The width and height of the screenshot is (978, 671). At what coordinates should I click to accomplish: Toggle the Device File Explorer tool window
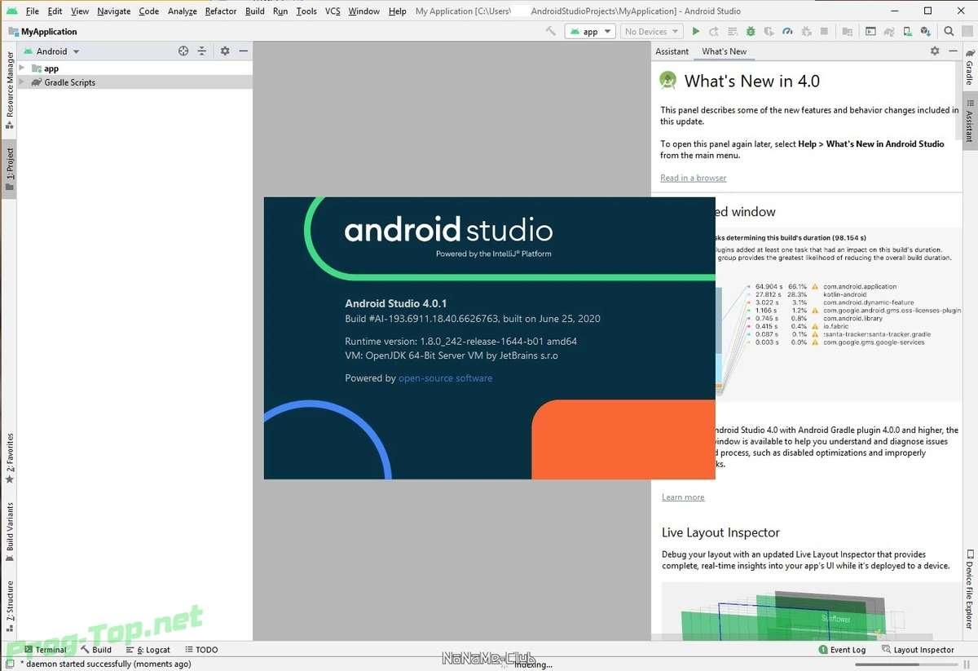(x=970, y=589)
